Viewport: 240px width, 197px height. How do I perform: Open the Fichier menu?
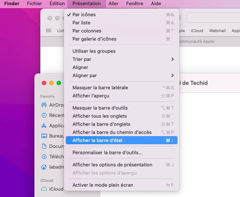(34, 4)
